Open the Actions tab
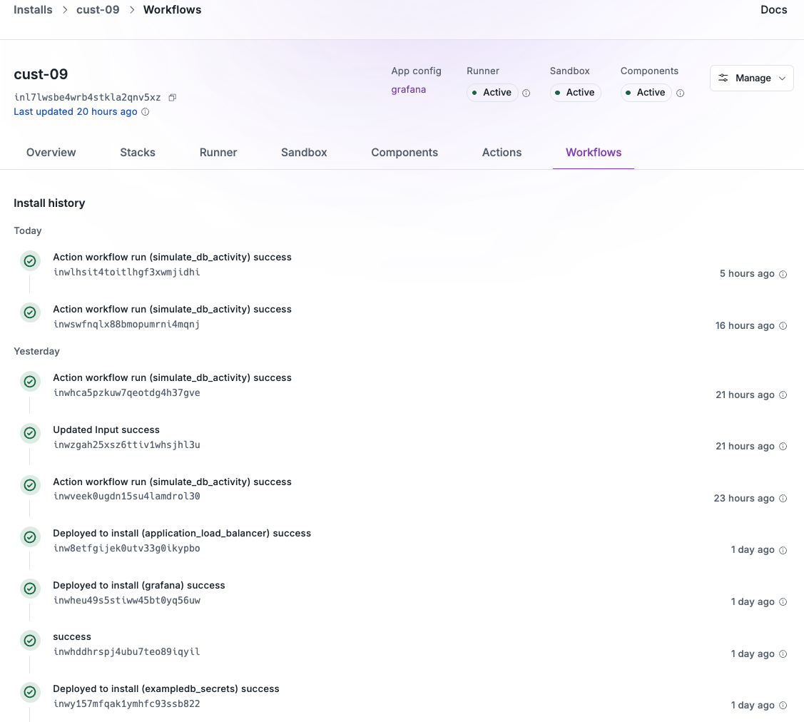804x722 pixels. point(502,152)
